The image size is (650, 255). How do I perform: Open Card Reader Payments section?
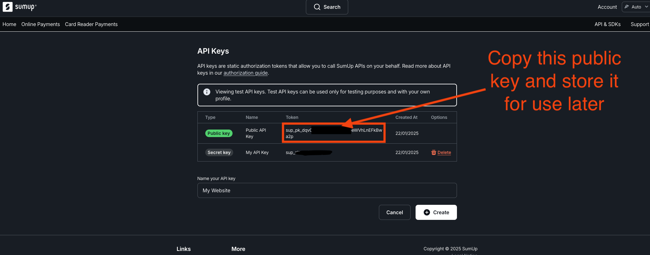pyautogui.click(x=91, y=24)
